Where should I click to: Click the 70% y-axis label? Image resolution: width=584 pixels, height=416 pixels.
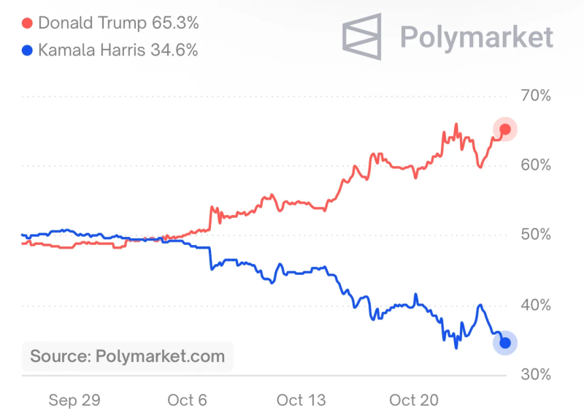click(x=535, y=96)
